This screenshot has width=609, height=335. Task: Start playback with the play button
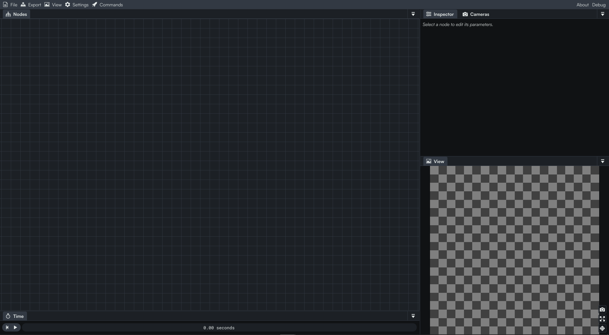[x=16, y=327]
